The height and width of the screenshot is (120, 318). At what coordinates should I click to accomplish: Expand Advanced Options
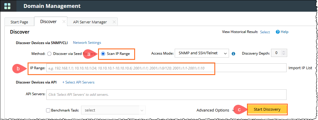click(215, 110)
